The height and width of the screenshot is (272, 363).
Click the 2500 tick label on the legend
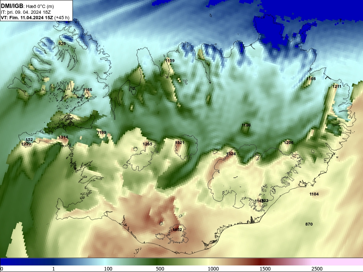[x=317, y=269]
